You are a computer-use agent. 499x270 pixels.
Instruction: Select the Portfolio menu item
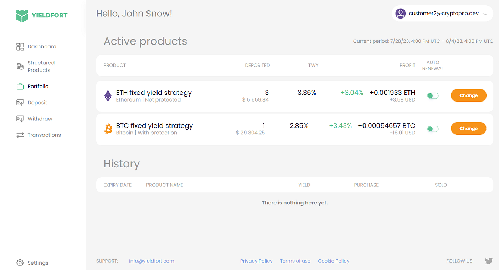tap(38, 87)
